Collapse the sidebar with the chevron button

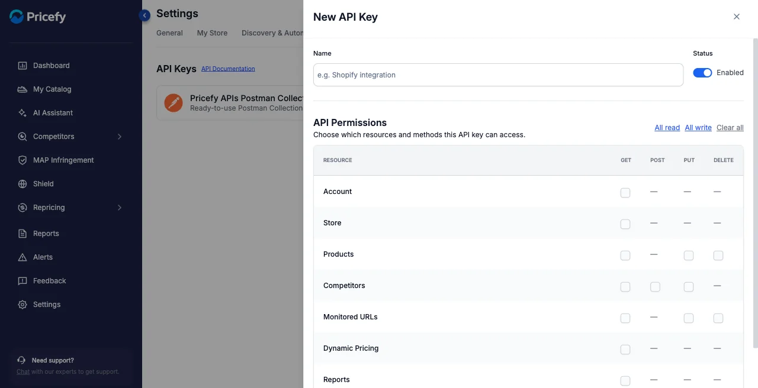tap(144, 15)
